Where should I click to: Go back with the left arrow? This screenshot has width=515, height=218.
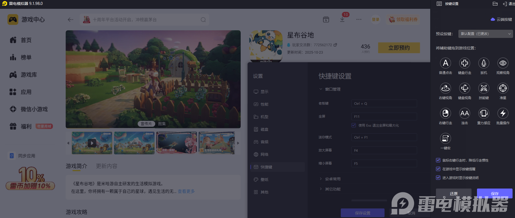70,20
